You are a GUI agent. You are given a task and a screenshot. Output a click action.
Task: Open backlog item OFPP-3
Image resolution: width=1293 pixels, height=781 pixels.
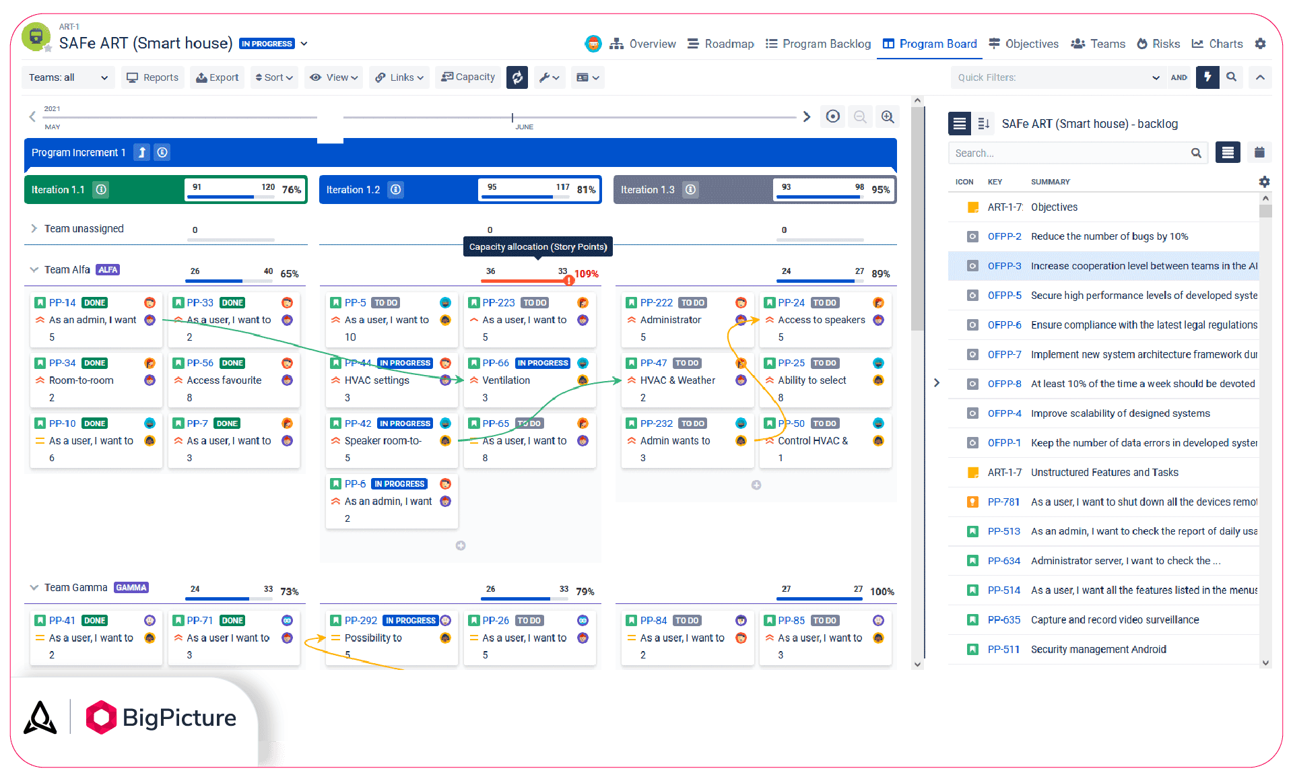pos(1102,266)
